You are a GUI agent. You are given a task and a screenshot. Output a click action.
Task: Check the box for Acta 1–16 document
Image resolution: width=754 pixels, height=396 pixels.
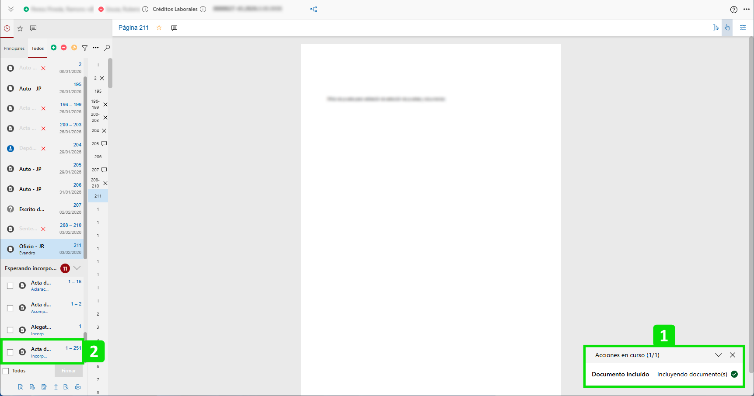[10, 286]
